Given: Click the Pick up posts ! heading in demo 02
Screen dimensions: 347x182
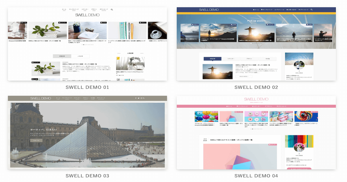Looking at the screenshot, I should pyautogui.click(x=256, y=21).
